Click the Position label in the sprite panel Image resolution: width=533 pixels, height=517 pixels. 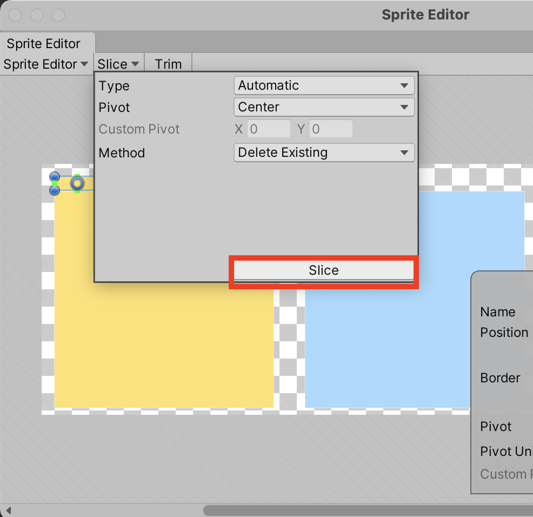504,332
